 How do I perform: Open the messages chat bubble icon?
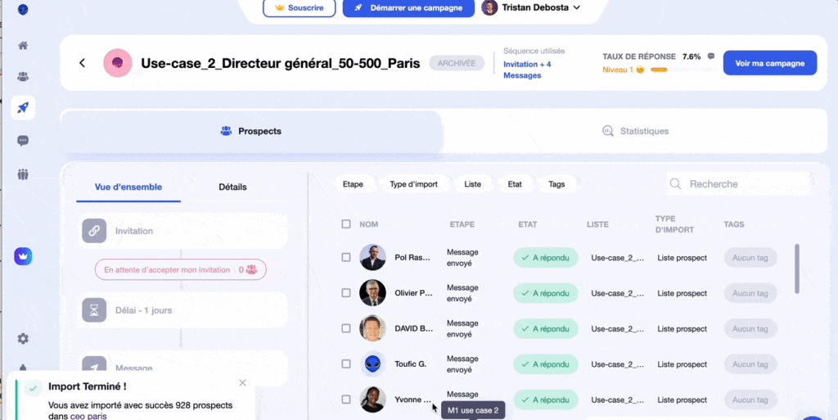(x=22, y=141)
